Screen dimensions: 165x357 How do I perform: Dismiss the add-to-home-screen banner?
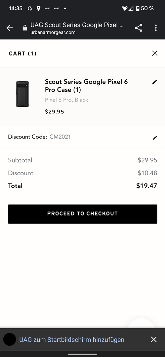pyautogui.click(x=154, y=339)
